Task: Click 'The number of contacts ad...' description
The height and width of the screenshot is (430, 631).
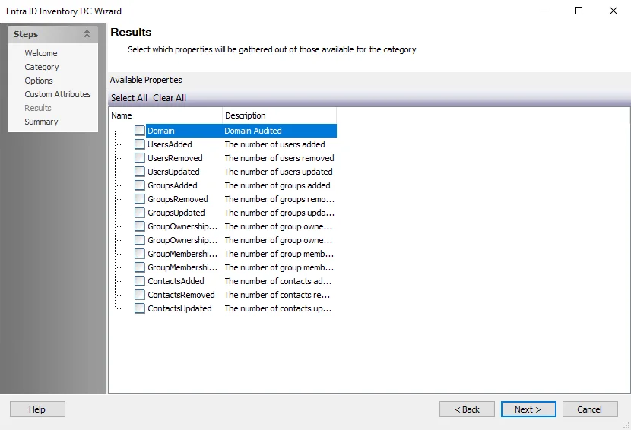Action: coord(278,281)
